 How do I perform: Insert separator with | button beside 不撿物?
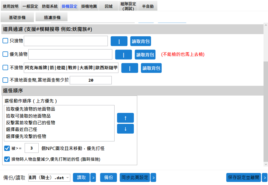pyautogui.click(x=130, y=68)
